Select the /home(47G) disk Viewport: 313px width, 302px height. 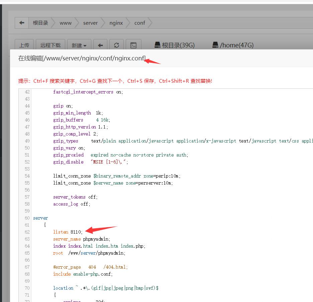(233, 45)
